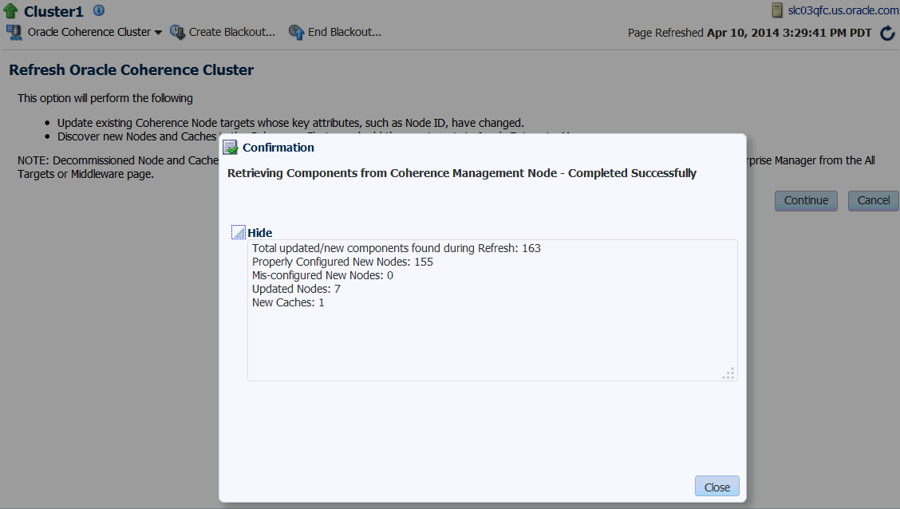Refresh the page with the circular arrow
Screen dimensions: 900x509
tap(887, 34)
